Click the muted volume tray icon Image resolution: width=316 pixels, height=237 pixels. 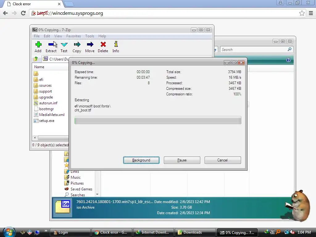292,232
